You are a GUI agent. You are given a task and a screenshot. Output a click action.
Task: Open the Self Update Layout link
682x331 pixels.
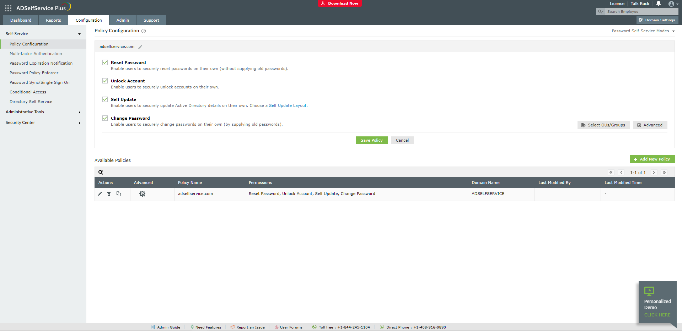[x=288, y=105]
